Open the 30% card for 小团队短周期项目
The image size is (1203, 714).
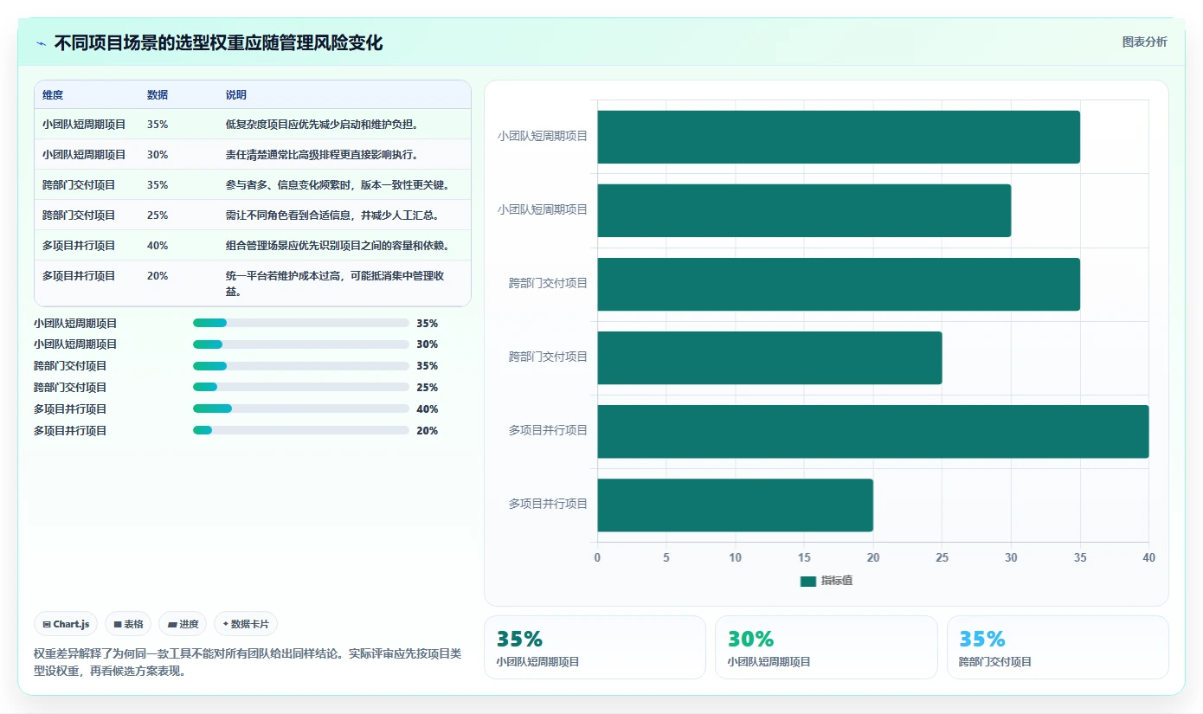pyautogui.click(x=827, y=647)
